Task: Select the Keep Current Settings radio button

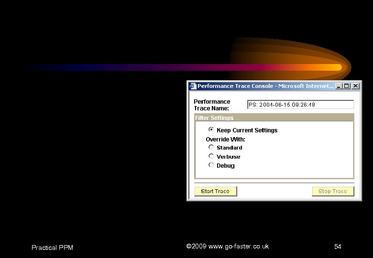Action: click(211, 129)
